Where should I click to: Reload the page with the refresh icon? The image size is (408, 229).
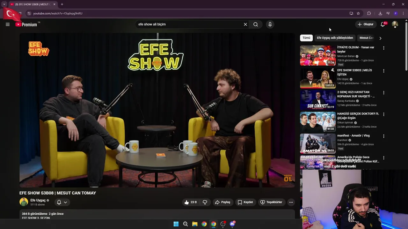[x=20, y=13]
